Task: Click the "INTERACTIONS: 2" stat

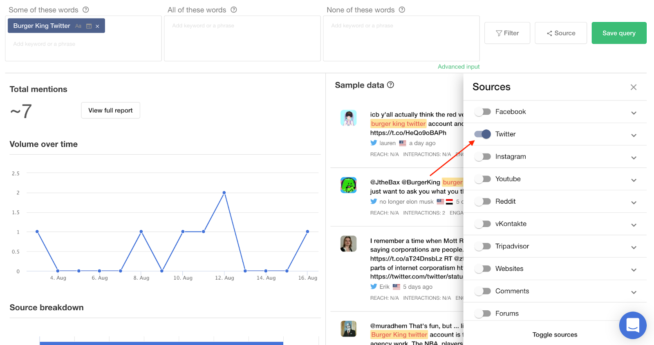Action: point(424,213)
